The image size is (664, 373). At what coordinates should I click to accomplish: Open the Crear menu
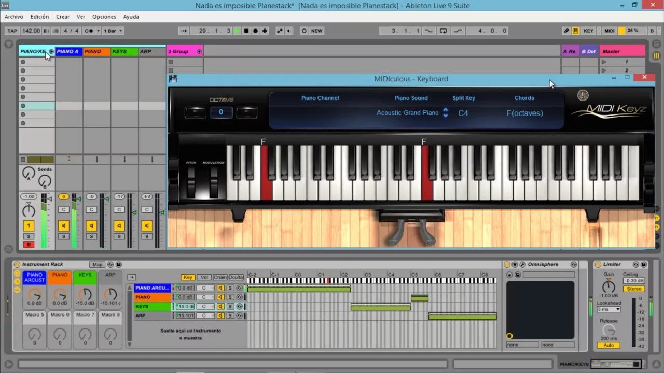(x=63, y=17)
